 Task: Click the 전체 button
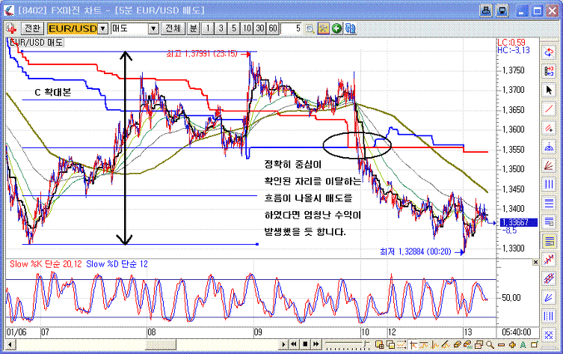[173, 28]
